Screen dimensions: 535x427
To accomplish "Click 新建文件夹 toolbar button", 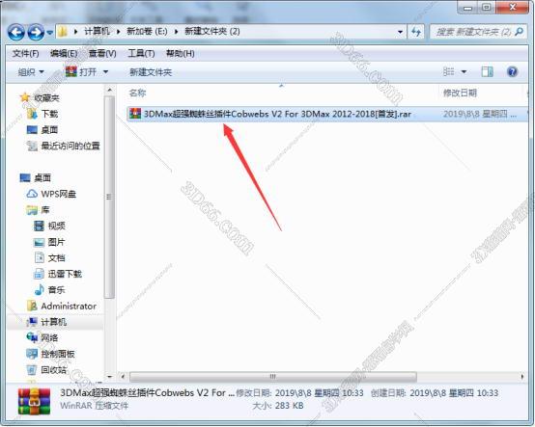I will [x=151, y=72].
